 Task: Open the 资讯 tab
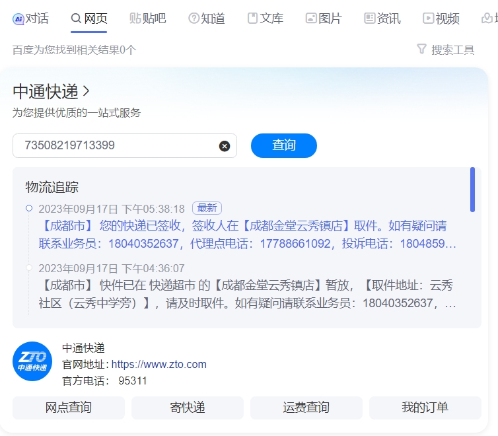click(382, 18)
